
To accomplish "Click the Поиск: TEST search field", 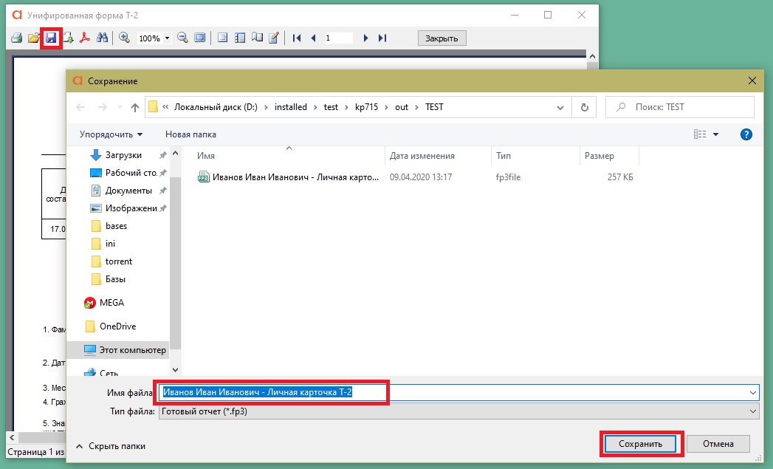I will (680, 107).
